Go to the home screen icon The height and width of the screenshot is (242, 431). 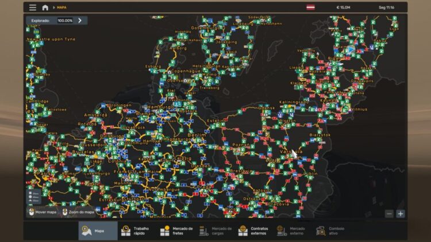tap(45, 7)
